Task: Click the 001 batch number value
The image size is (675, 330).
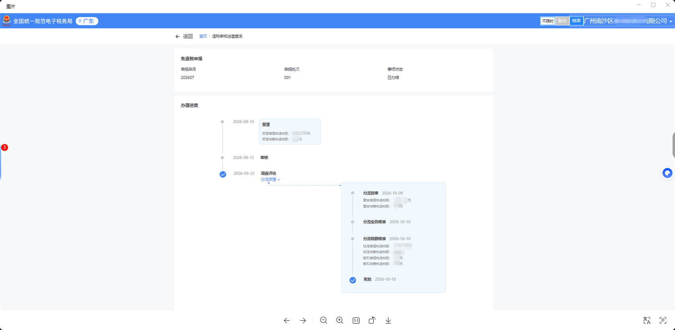Action: click(x=287, y=77)
